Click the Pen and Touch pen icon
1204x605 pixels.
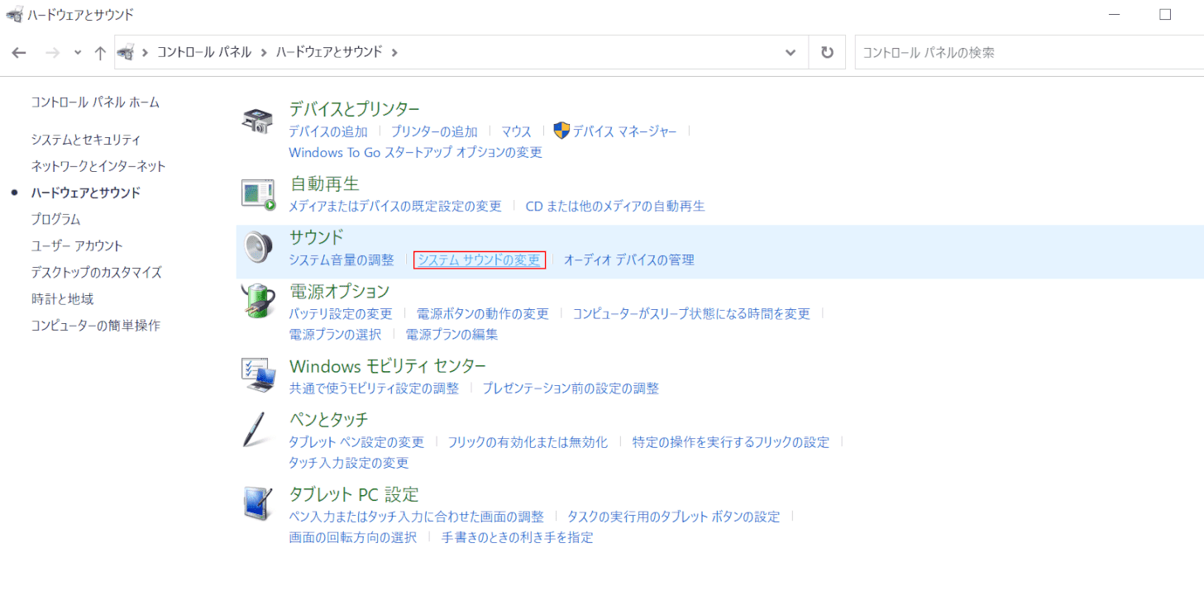tap(255, 428)
